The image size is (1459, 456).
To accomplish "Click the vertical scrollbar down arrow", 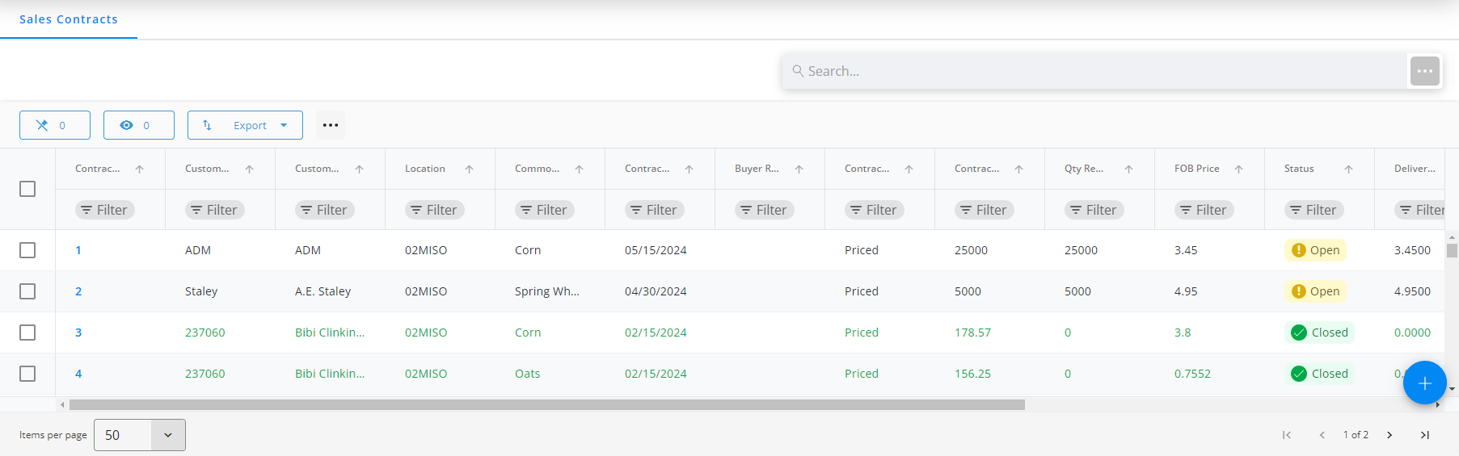I will [1452, 389].
